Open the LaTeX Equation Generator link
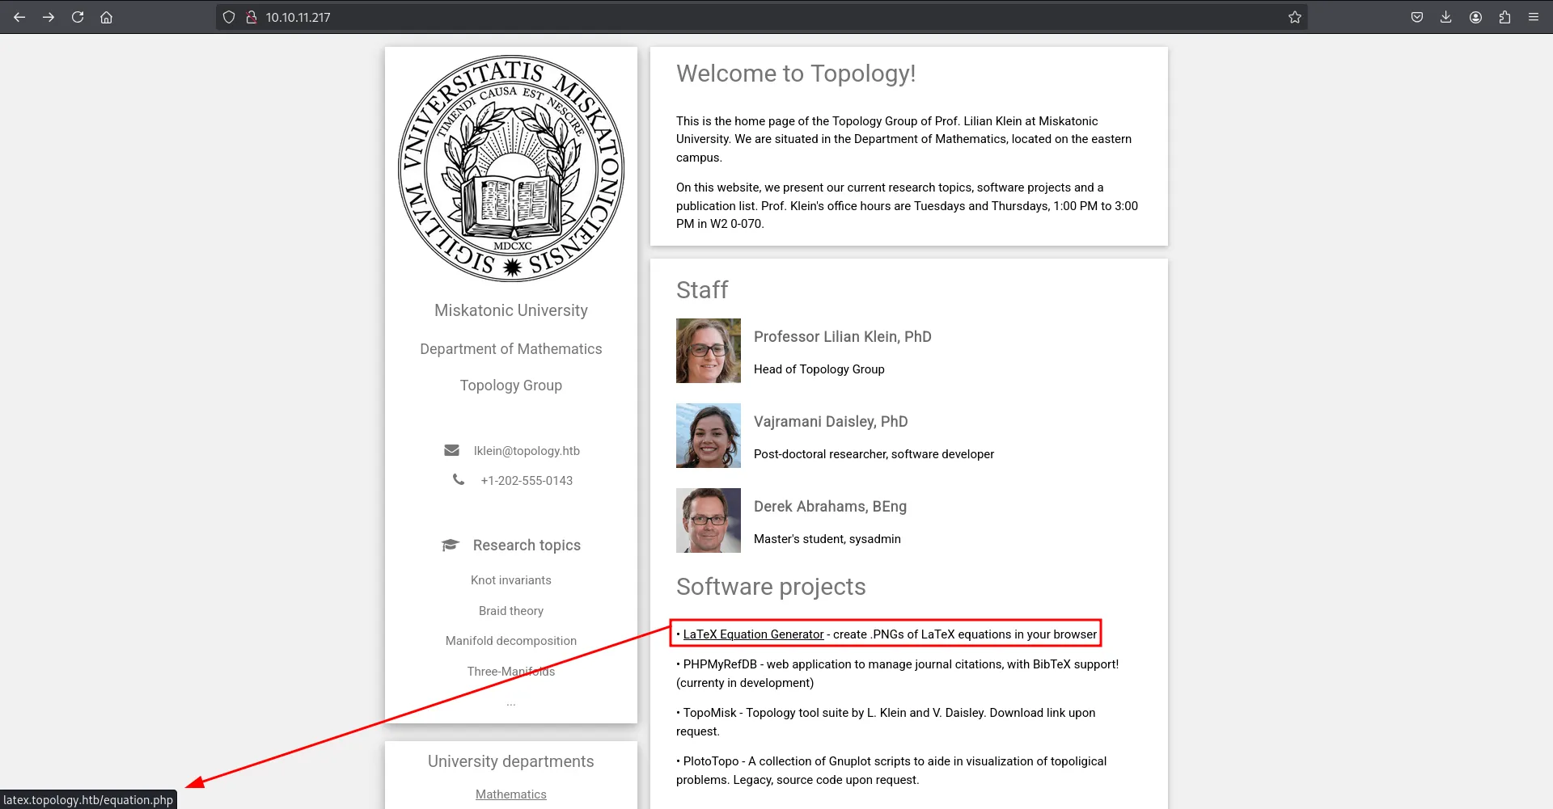 753,634
